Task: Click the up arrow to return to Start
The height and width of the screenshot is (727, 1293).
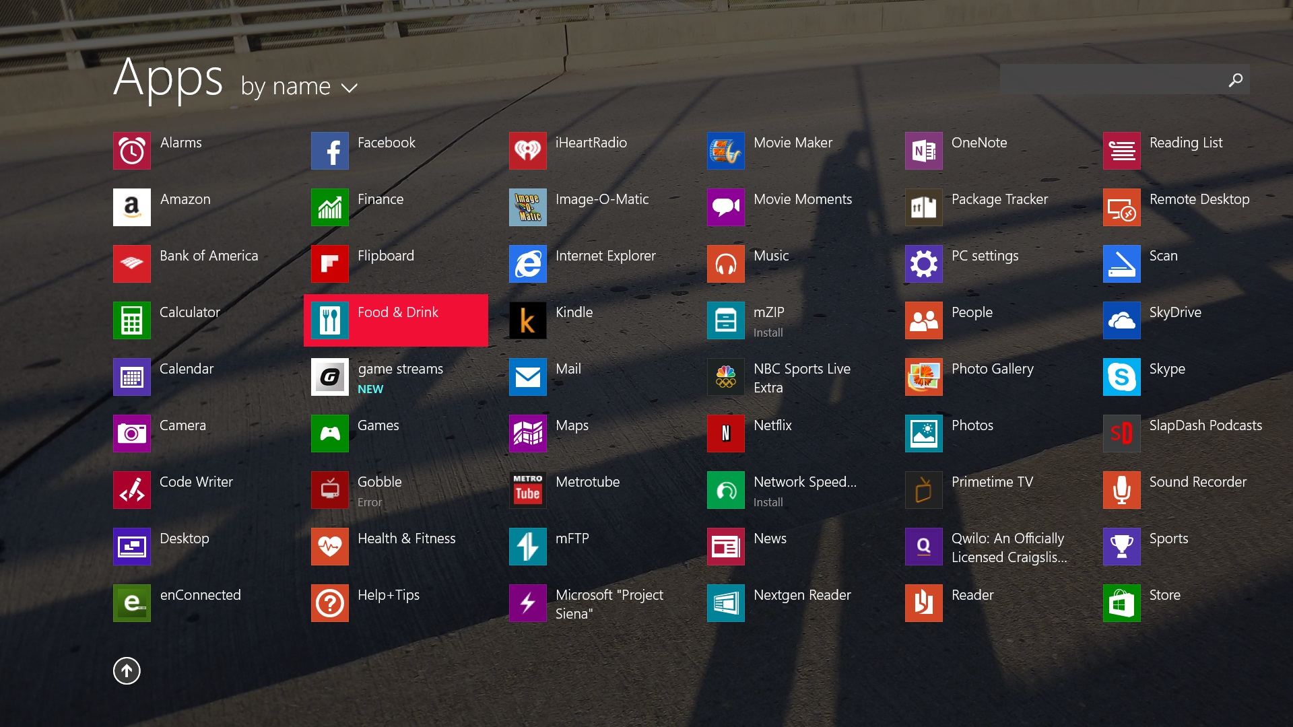Action: (127, 670)
